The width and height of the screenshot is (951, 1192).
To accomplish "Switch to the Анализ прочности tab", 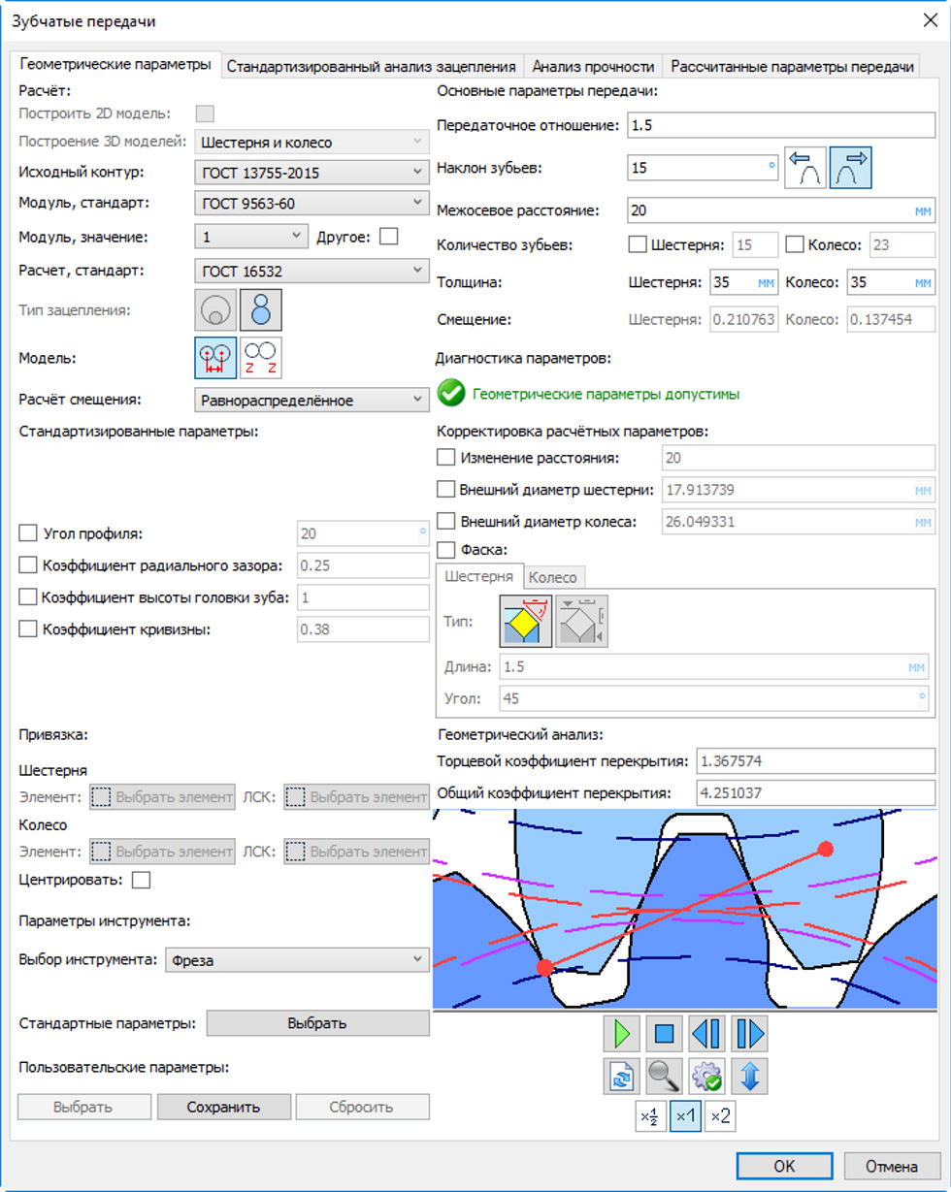I will [x=592, y=67].
